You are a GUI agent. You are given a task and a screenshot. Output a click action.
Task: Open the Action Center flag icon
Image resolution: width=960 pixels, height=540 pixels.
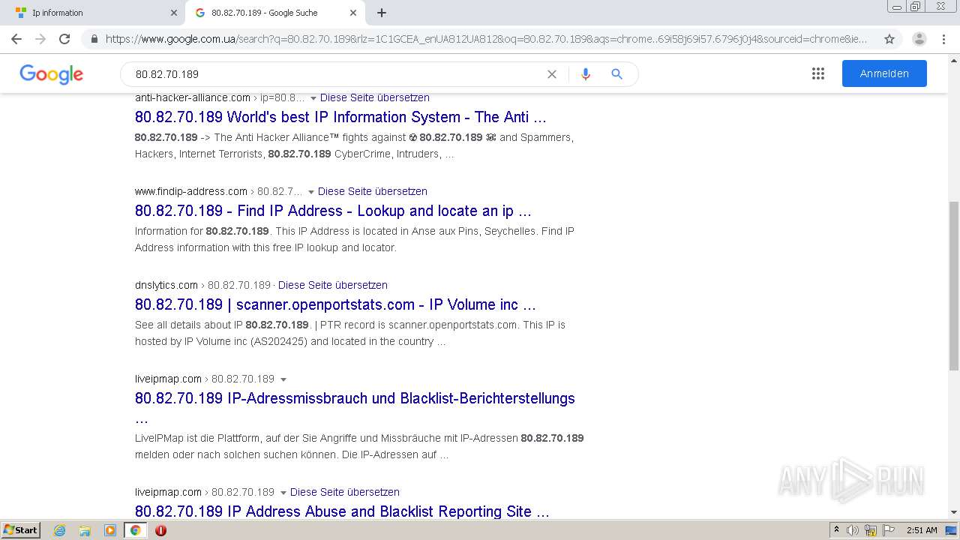(888, 530)
